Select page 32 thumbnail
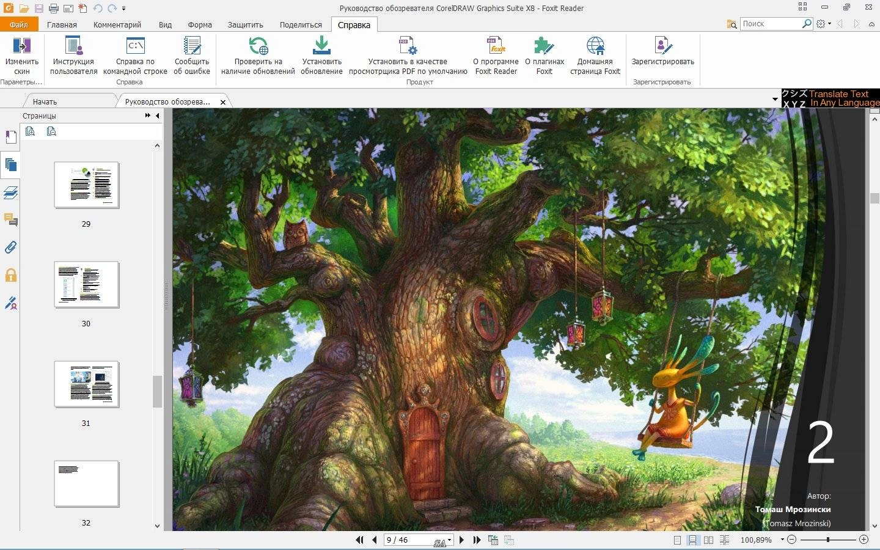 [87, 484]
